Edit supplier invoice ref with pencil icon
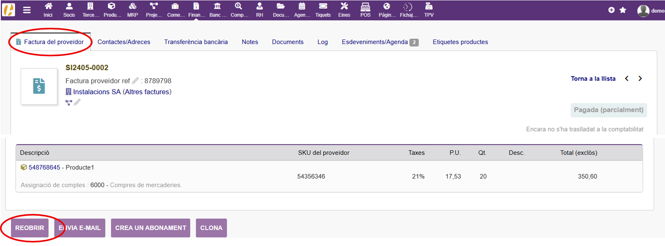This screenshot has width=665, height=246. click(x=136, y=81)
